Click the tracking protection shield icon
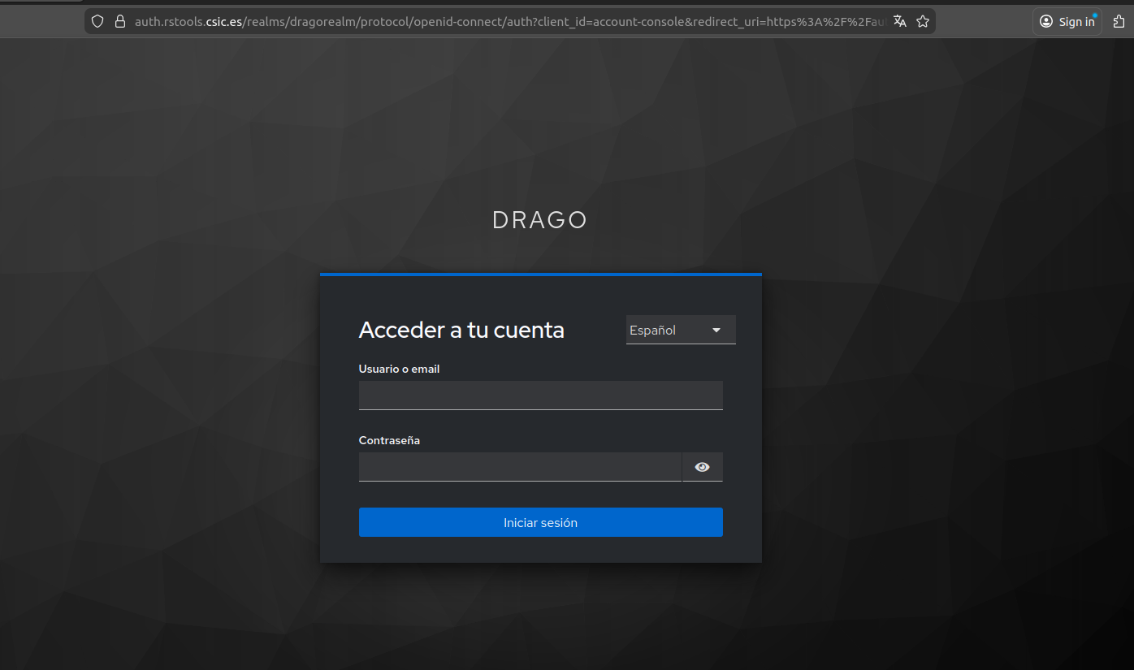Viewport: 1134px width, 670px height. pos(97,21)
